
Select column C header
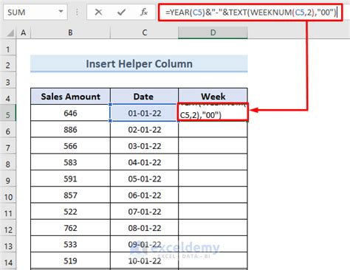145,32
